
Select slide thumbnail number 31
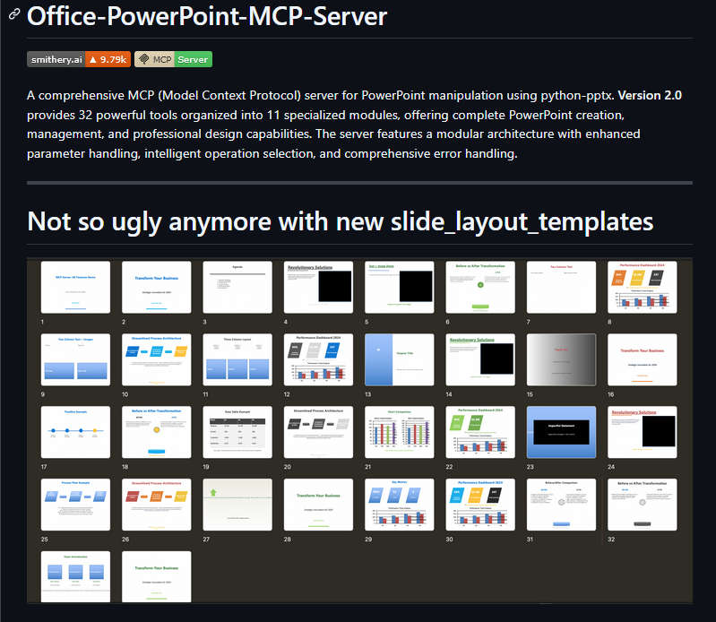tap(561, 505)
